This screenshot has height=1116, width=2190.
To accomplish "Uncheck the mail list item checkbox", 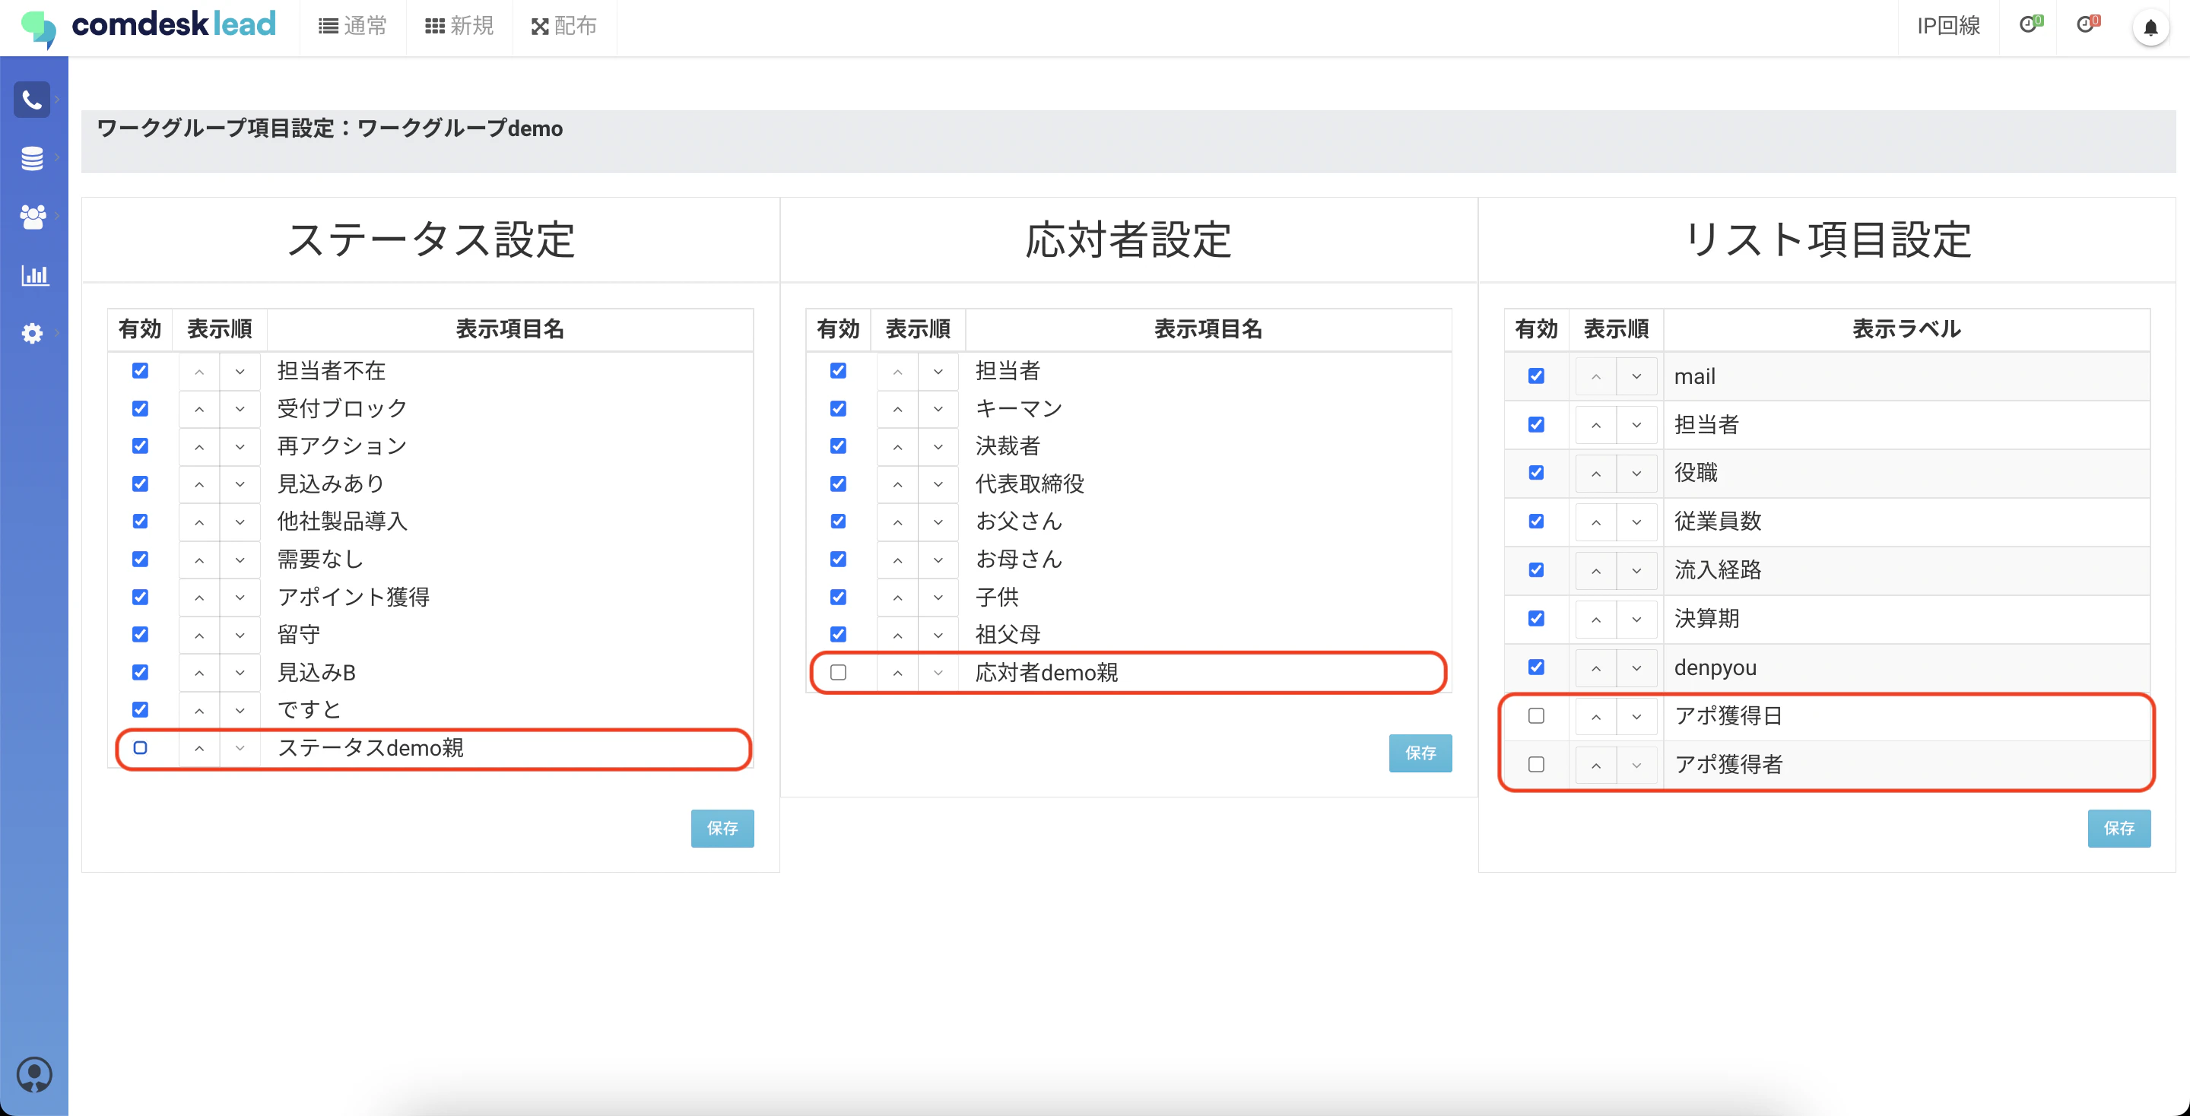I will 1536,376.
